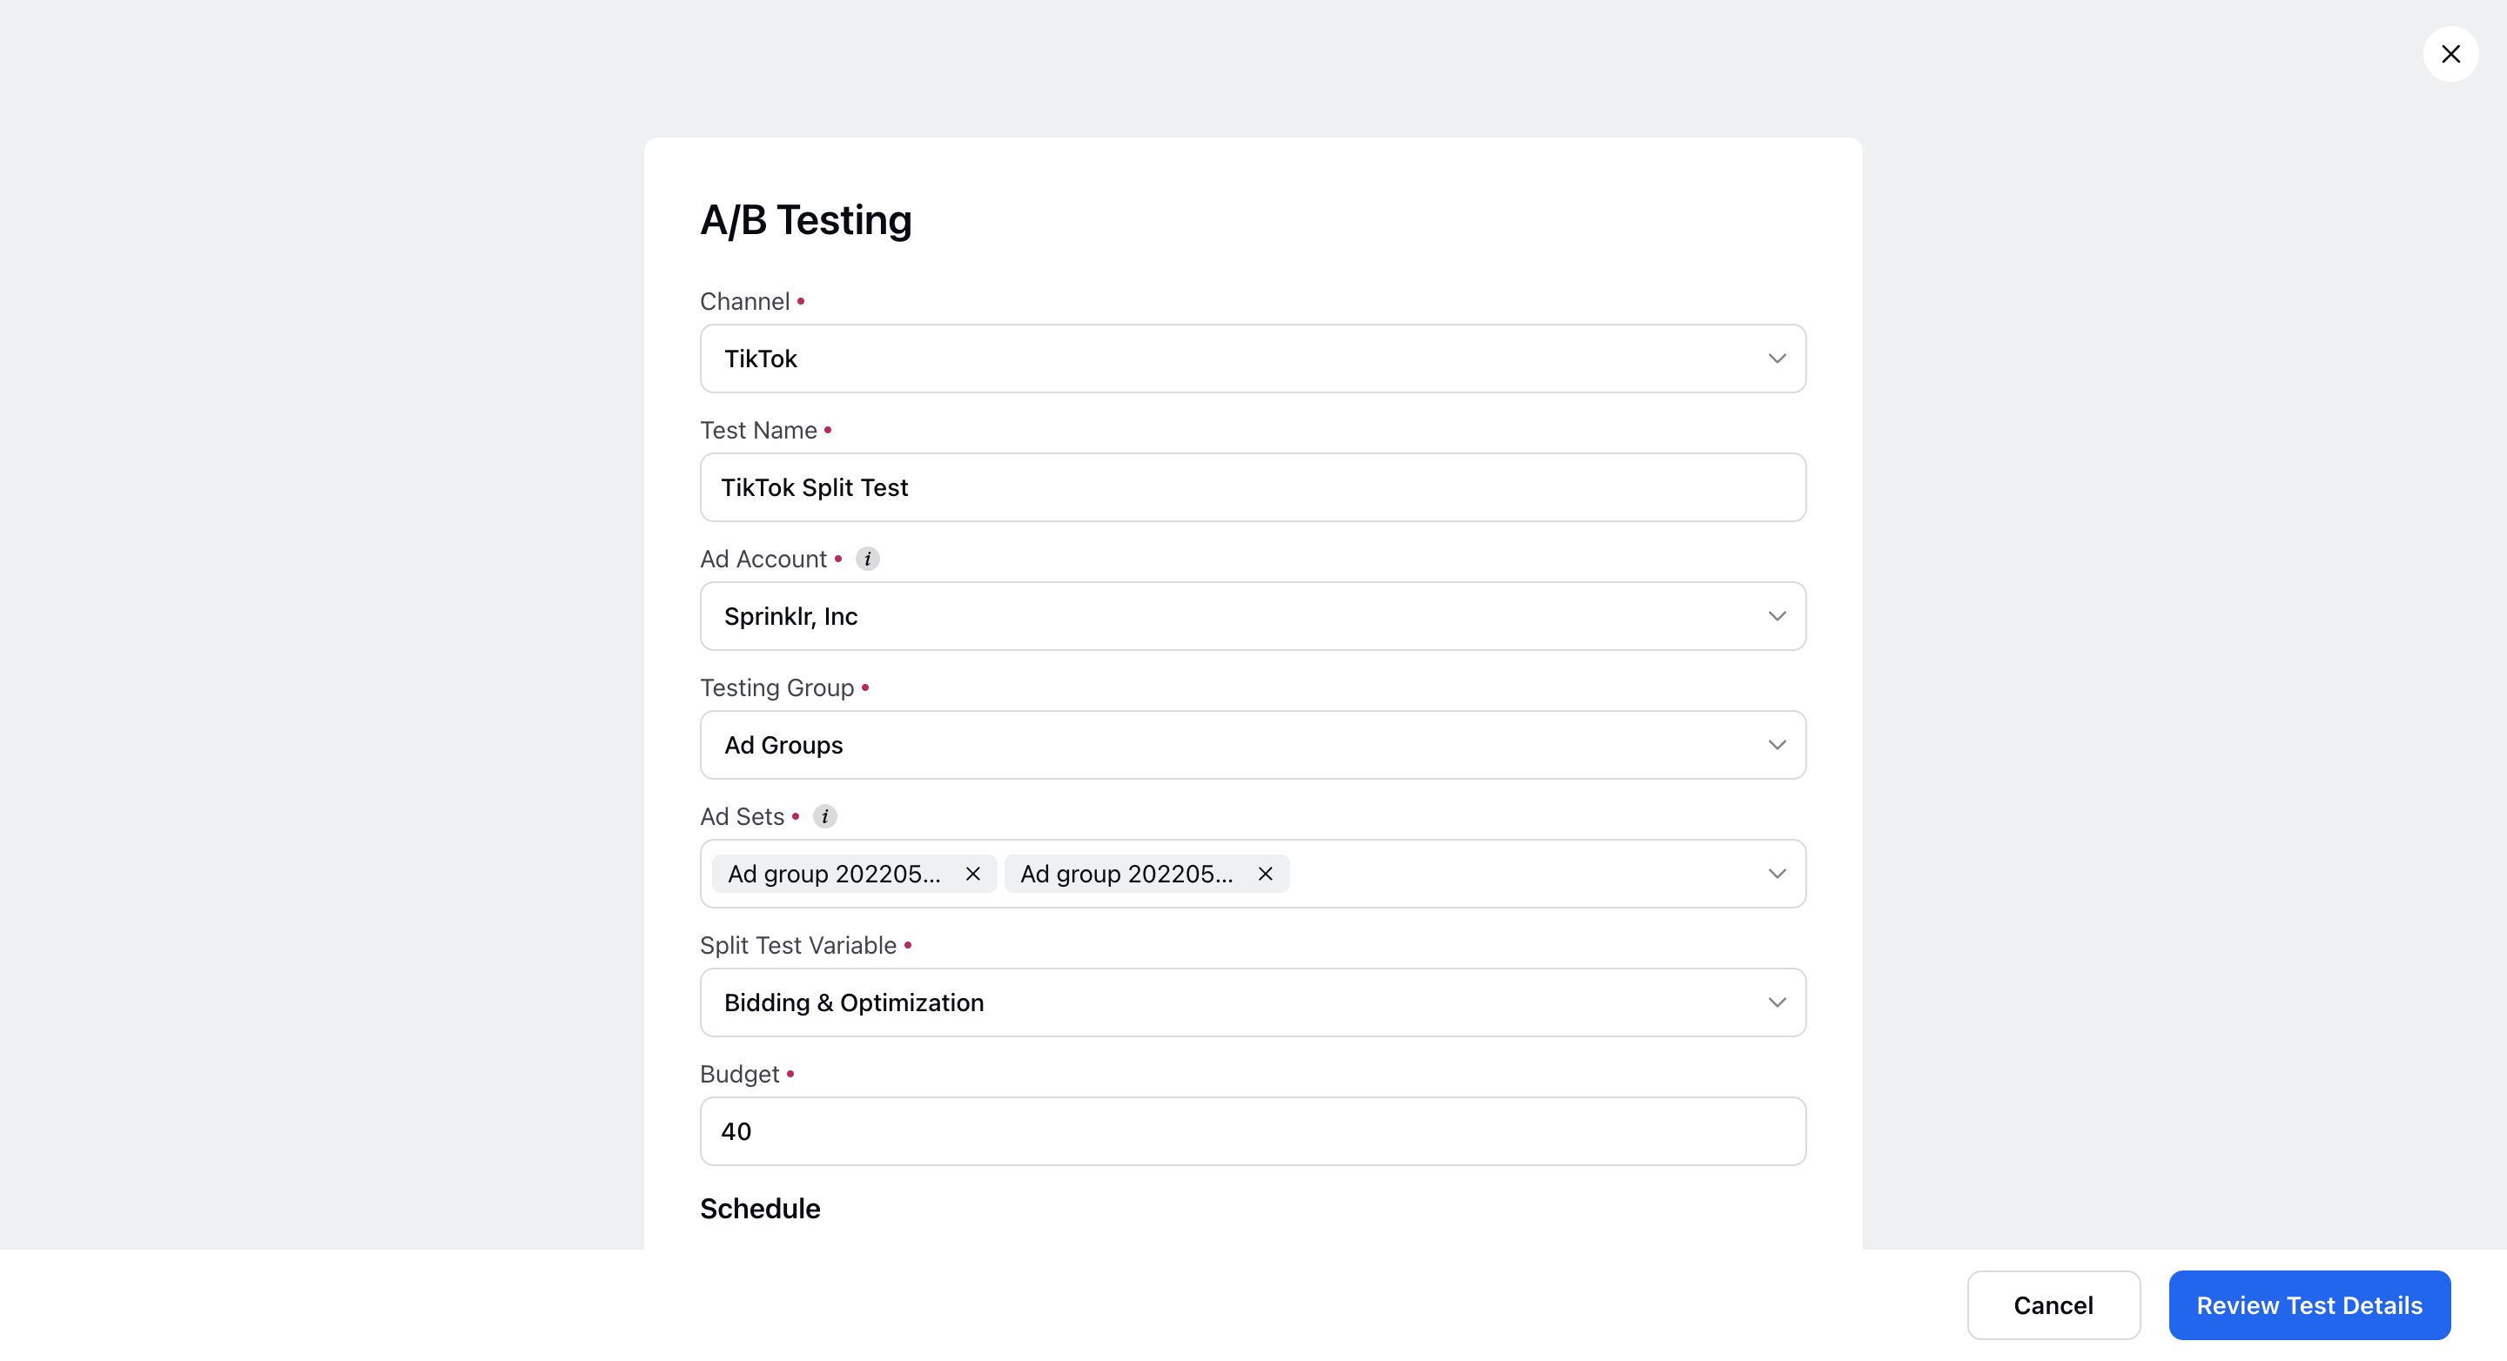This screenshot has width=2507, height=1361.
Task: Click the Budget field label
Action: [x=740, y=1074]
